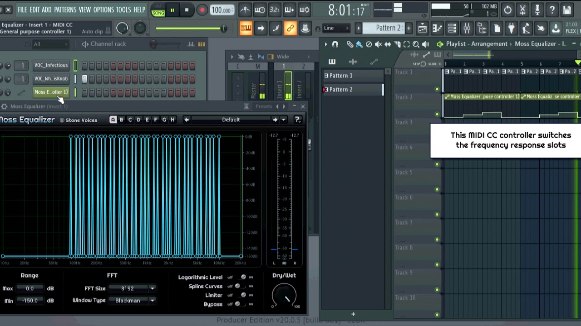Click the save project floppy icon
This screenshot has height=326, width=581.
tap(567, 10)
